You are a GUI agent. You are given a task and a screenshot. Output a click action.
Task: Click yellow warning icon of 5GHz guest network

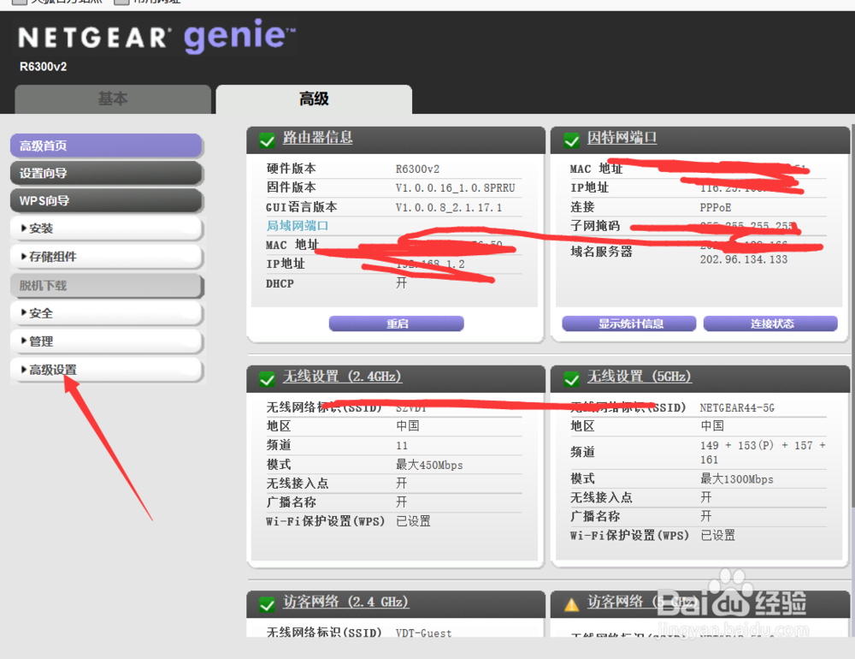(x=571, y=604)
